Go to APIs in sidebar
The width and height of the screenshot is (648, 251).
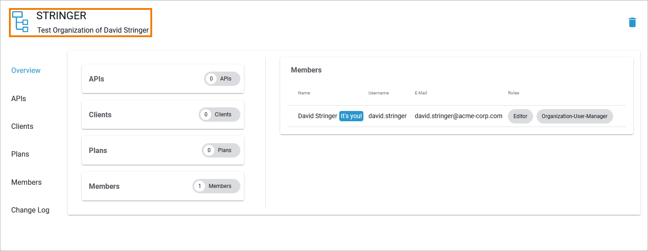[19, 98]
